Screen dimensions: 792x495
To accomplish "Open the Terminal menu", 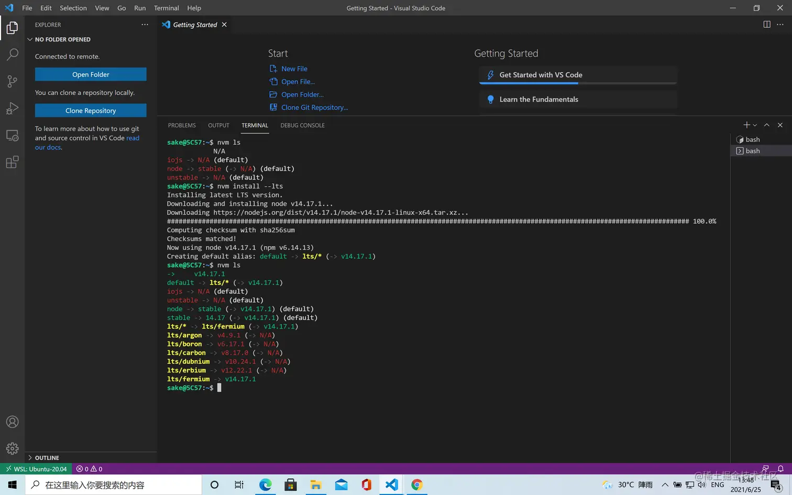I will (x=167, y=8).
